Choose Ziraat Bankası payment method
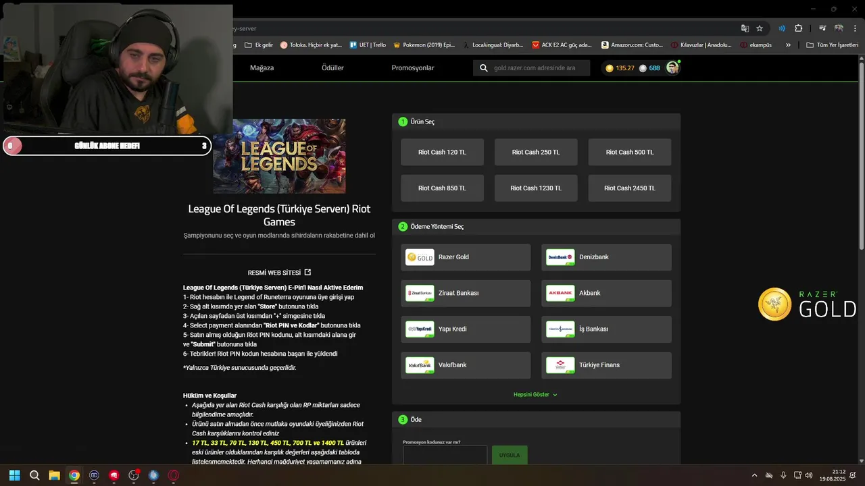Viewport: 865px width, 486px height. [466, 293]
